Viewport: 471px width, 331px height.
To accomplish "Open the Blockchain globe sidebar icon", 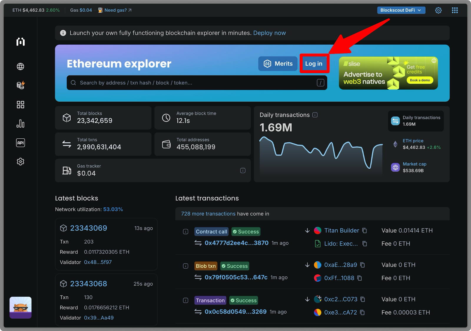I will tap(20, 66).
